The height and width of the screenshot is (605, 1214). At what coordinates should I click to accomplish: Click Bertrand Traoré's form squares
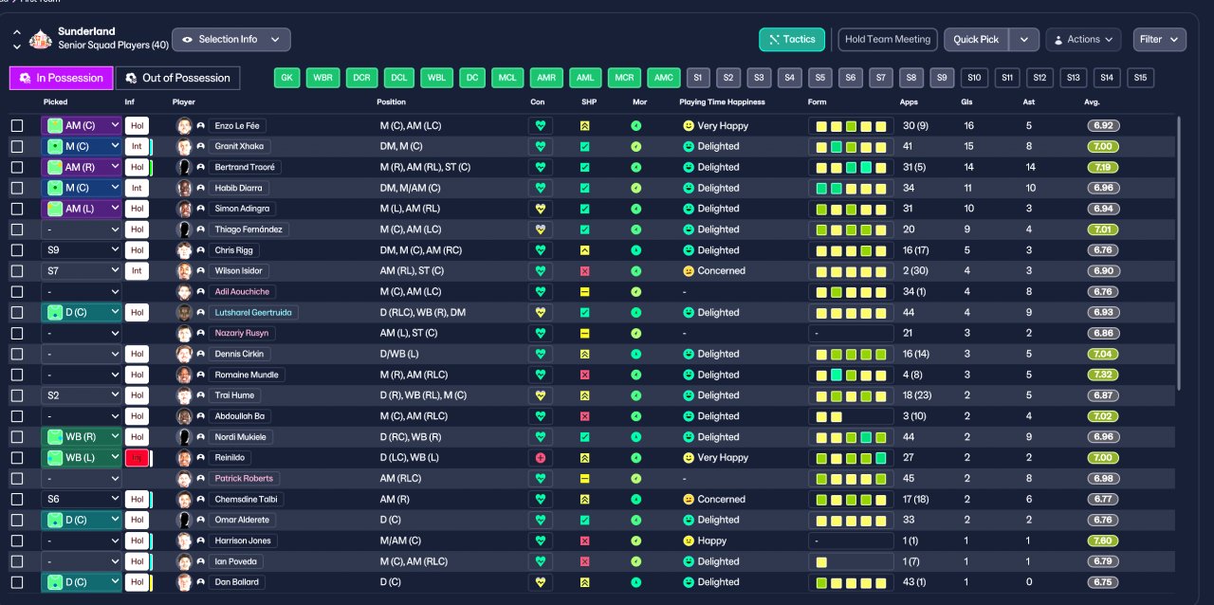[x=851, y=167]
